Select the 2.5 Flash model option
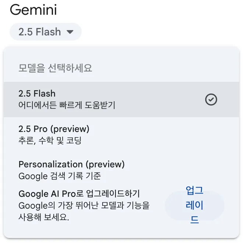 pyautogui.click(x=121, y=100)
